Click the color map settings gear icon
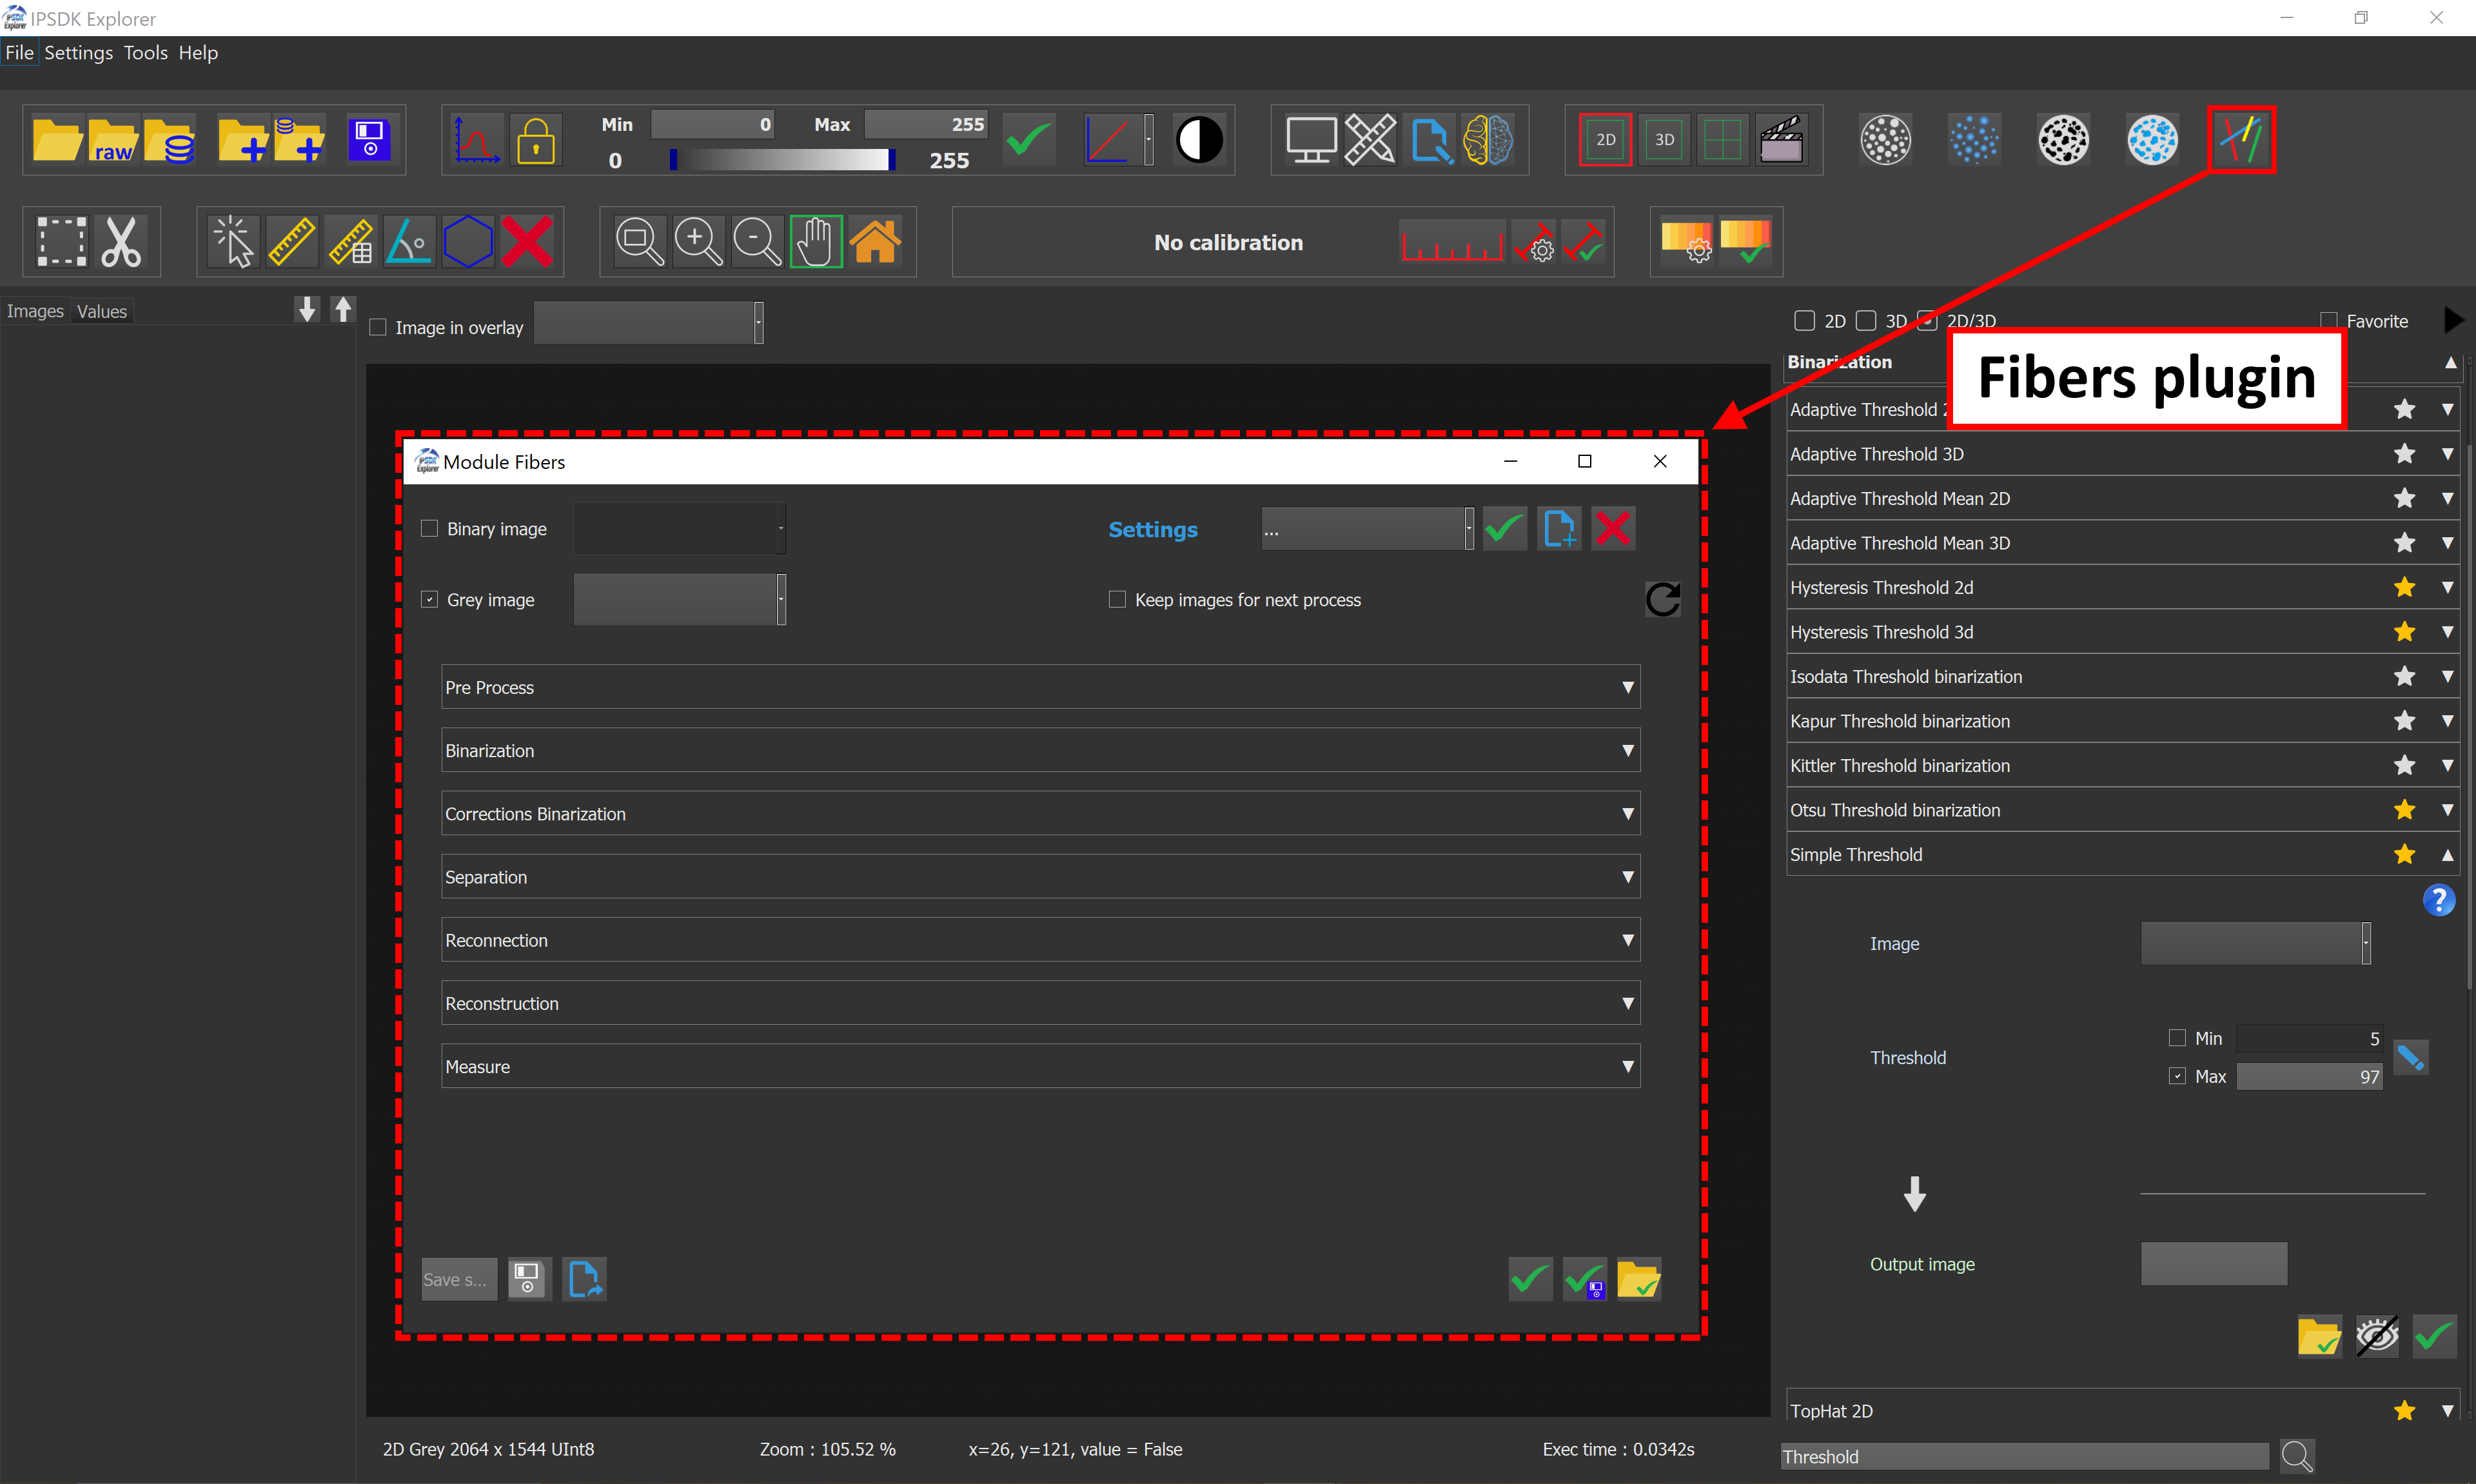The width and height of the screenshot is (2476, 1484). coord(1685,242)
